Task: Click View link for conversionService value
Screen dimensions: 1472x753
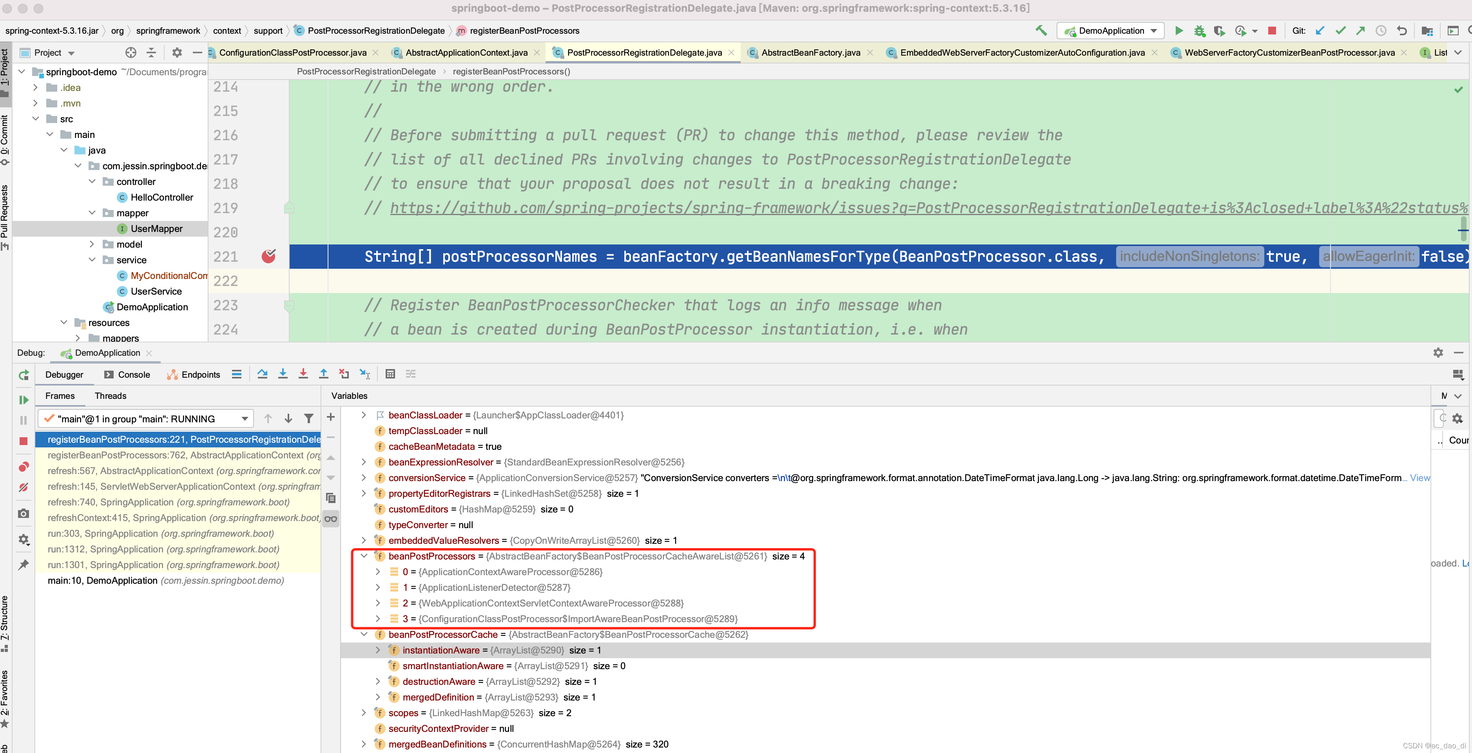Action: 1419,478
